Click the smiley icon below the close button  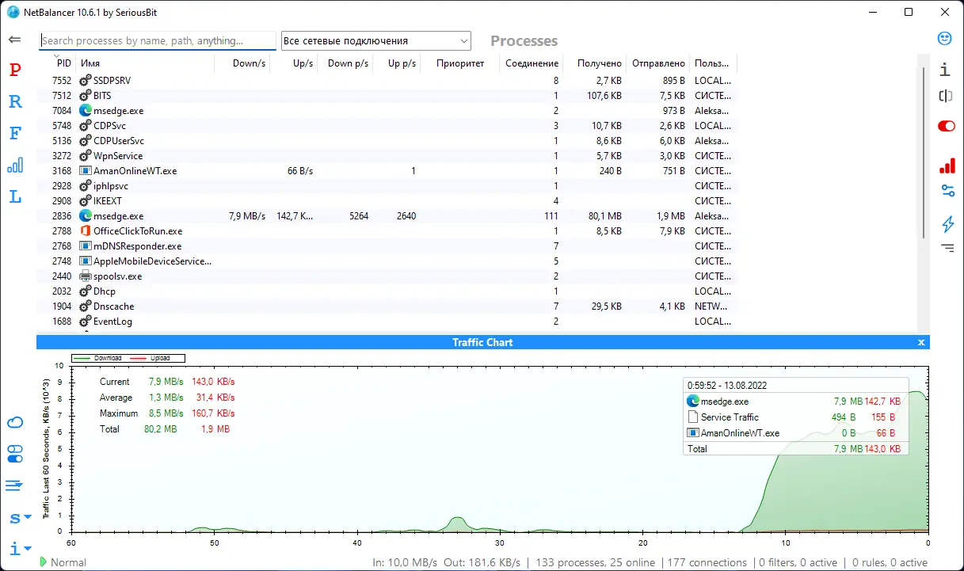(944, 37)
